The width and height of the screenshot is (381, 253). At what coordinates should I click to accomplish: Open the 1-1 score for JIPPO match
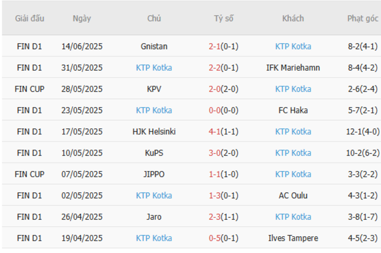(223, 174)
